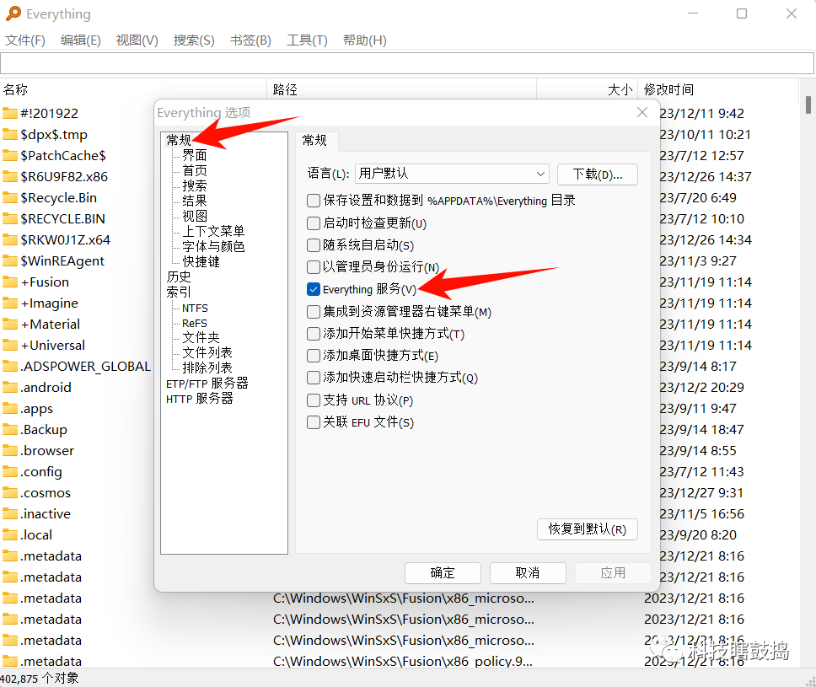Open the 帮助(H) menu
816x687 pixels.
[365, 40]
